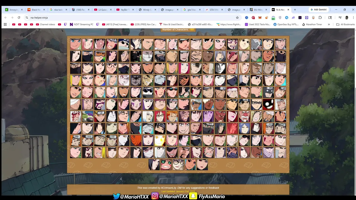Switch to the Windy C... tab

pos(147,10)
